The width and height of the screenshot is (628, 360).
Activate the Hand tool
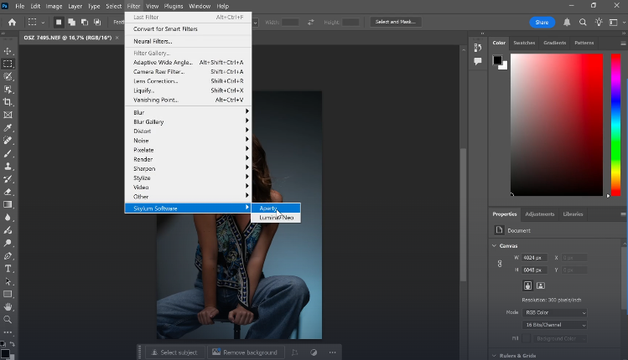pyautogui.click(x=8, y=306)
